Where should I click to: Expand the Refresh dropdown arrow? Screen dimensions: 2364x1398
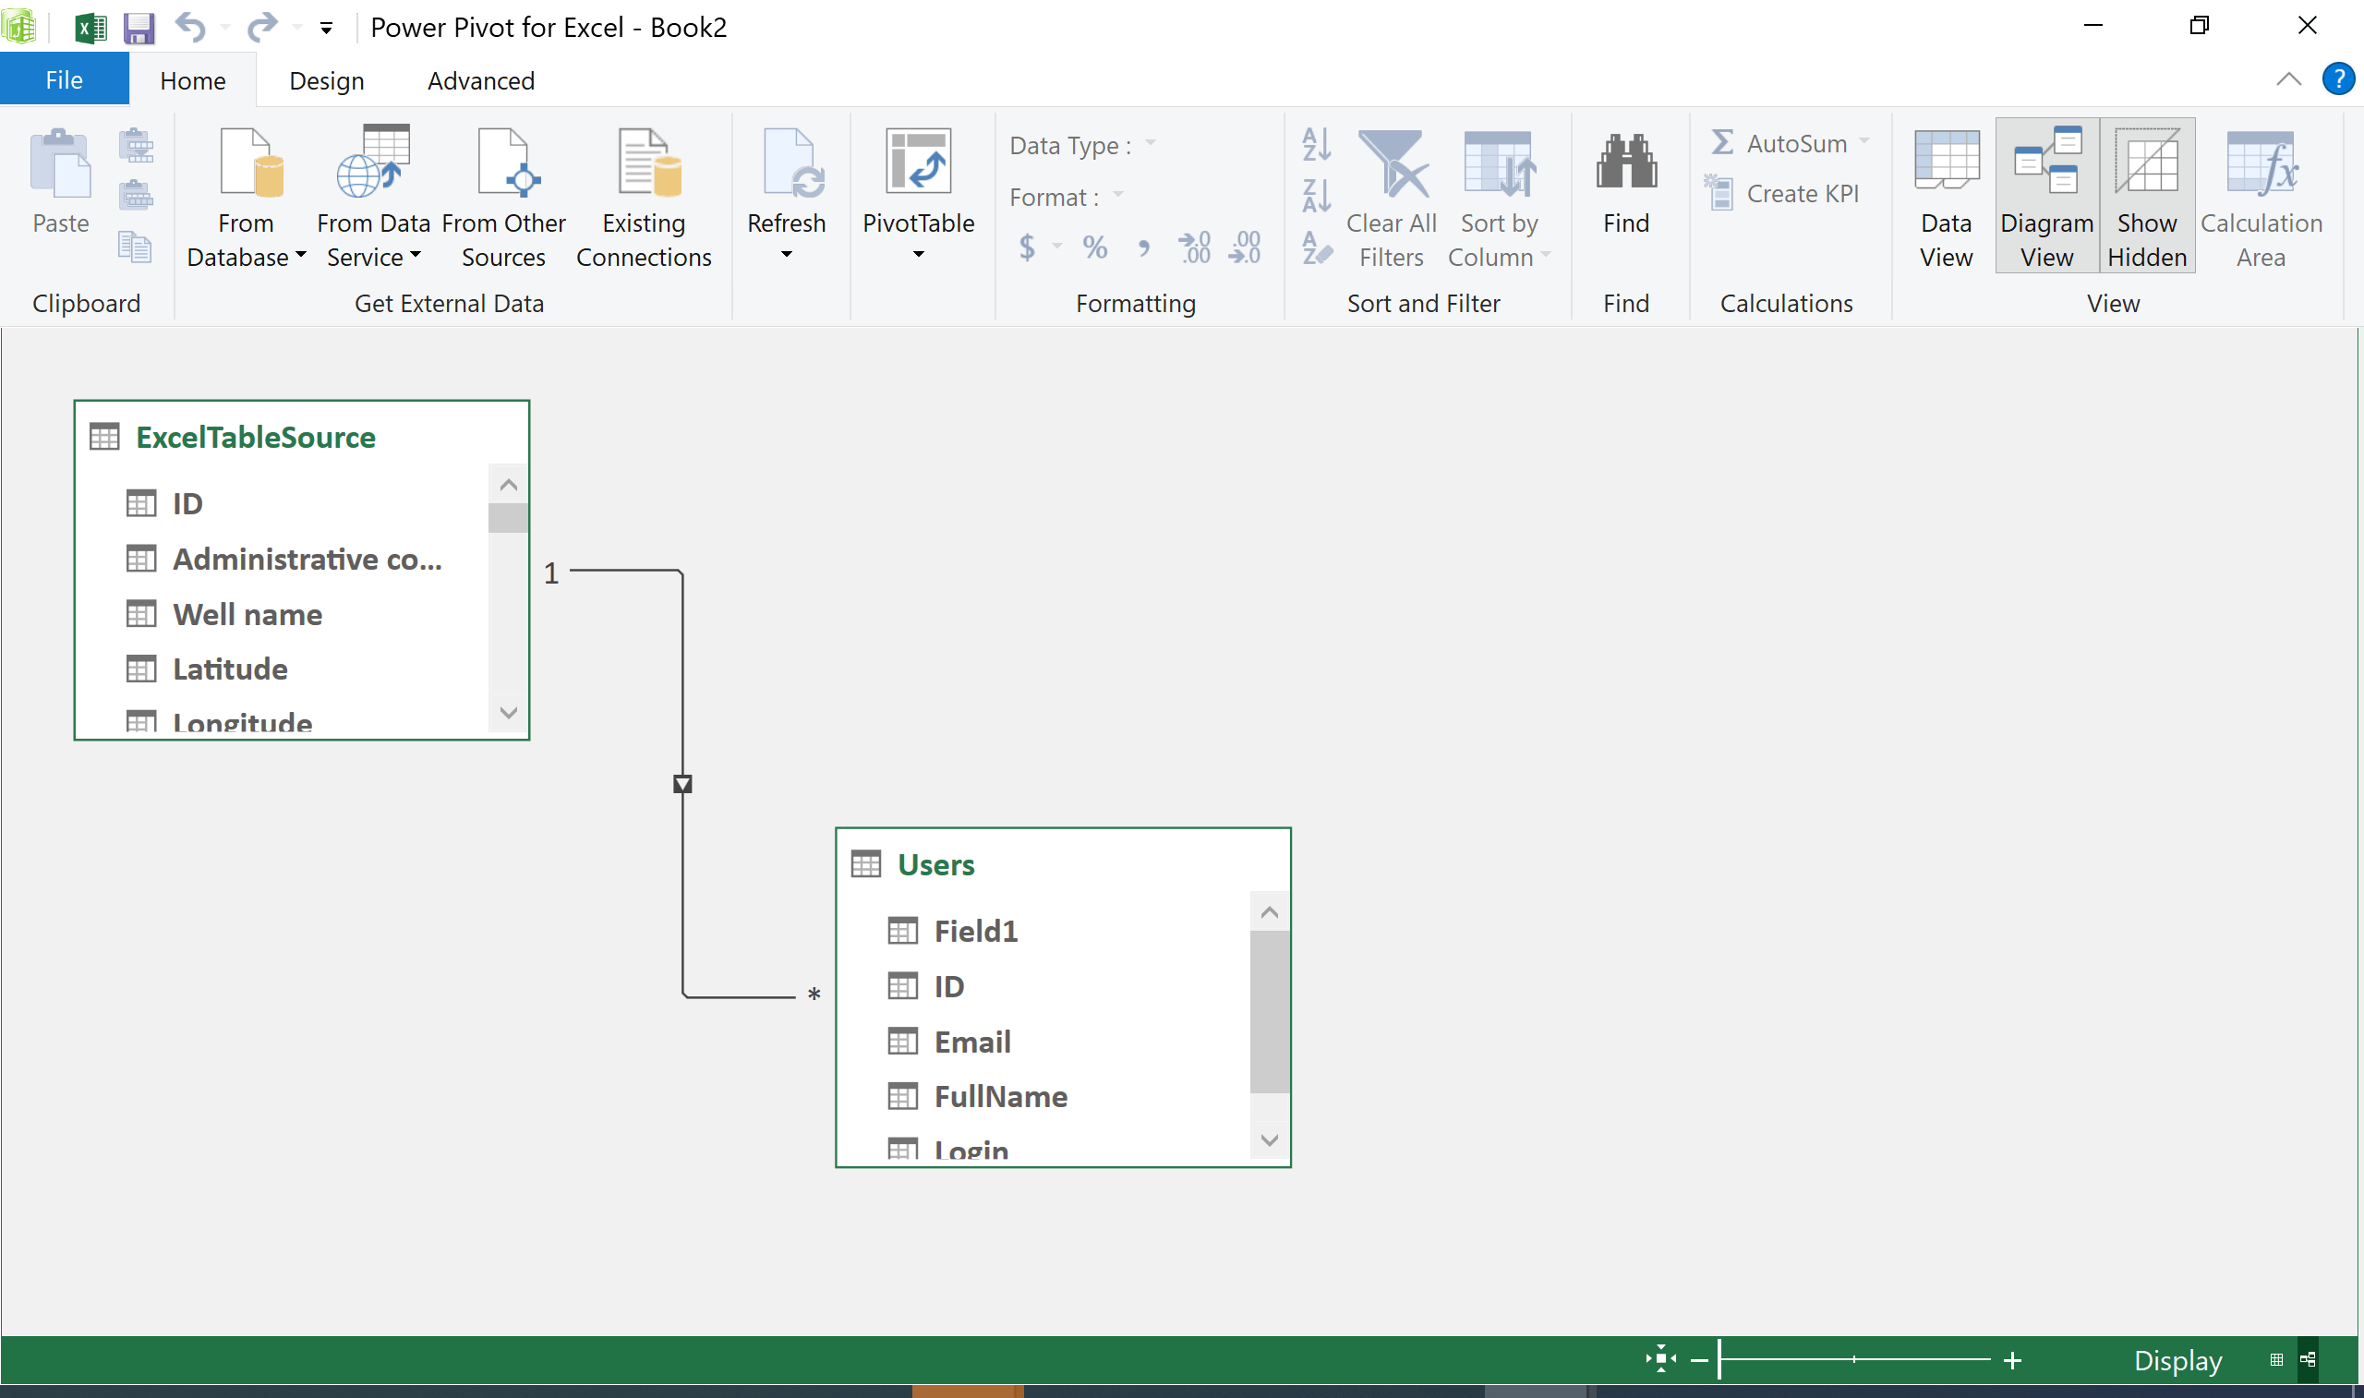(787, 254)
